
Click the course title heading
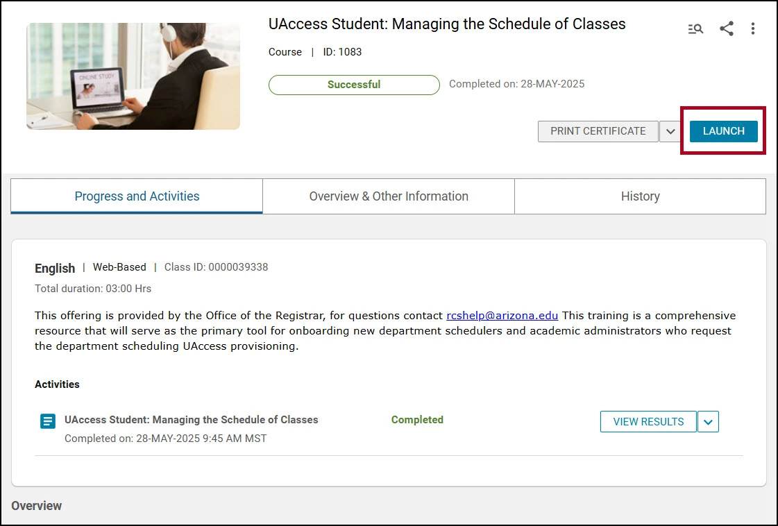click(x=447, y=24)
